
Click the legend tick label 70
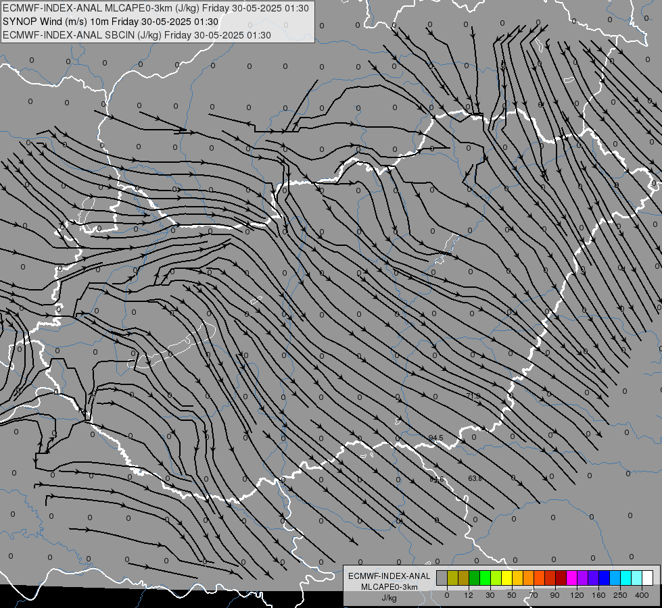coord(534,595)
